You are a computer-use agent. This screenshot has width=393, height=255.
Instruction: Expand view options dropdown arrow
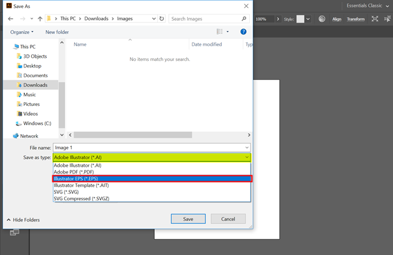228,32
